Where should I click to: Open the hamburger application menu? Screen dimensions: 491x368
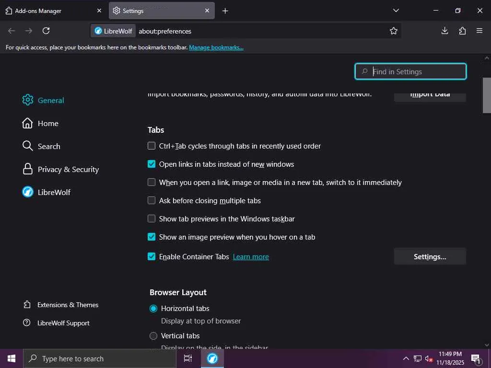click(x=479, y=31)
